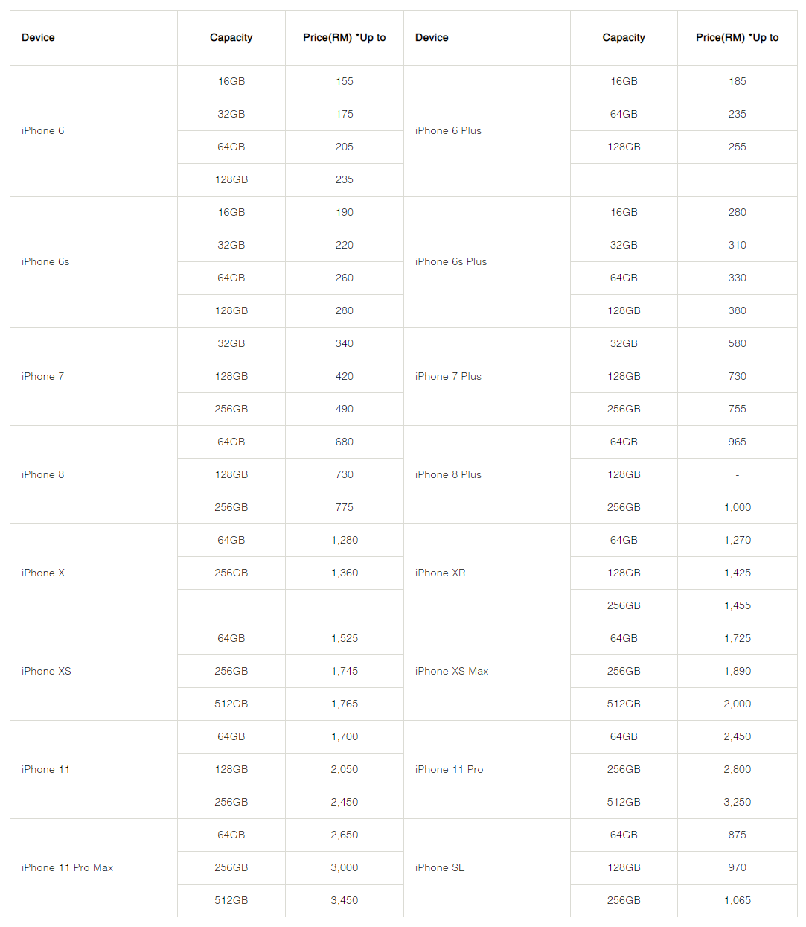Screen dimensions: 806x927
Task: Click the left Capacity column header
Action: [231, 38]
